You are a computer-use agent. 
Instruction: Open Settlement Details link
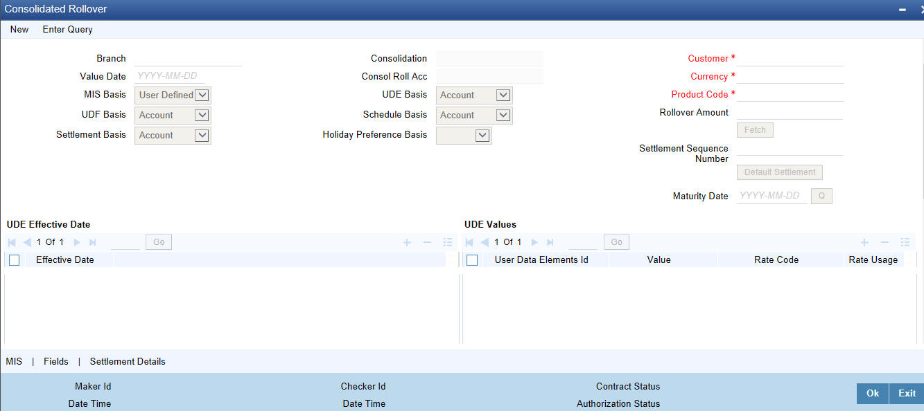click(x=128, y=361)
